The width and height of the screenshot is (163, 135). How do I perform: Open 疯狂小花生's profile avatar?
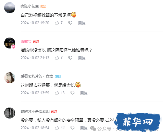tap(10, 8)
